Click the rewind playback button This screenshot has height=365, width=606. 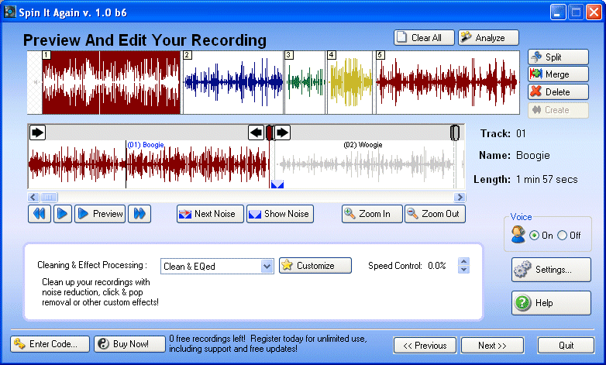pyautogui.click(x=40, y=214)
